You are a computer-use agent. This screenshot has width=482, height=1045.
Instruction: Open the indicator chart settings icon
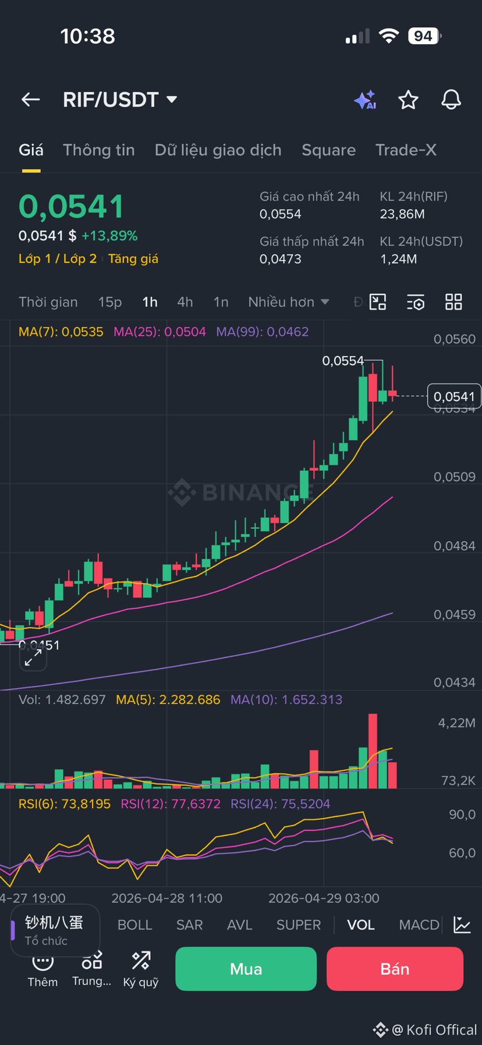pos(462,925)
